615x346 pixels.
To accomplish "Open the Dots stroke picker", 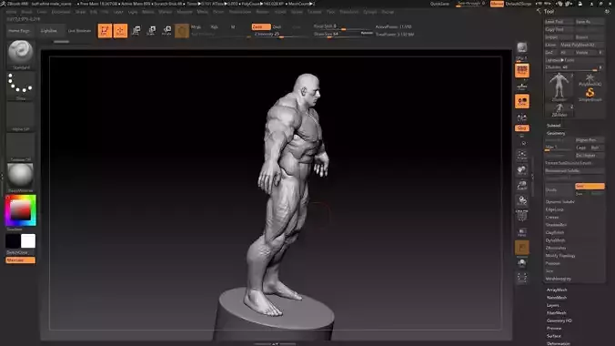I will pyautogui.click(x=20, y=86).
